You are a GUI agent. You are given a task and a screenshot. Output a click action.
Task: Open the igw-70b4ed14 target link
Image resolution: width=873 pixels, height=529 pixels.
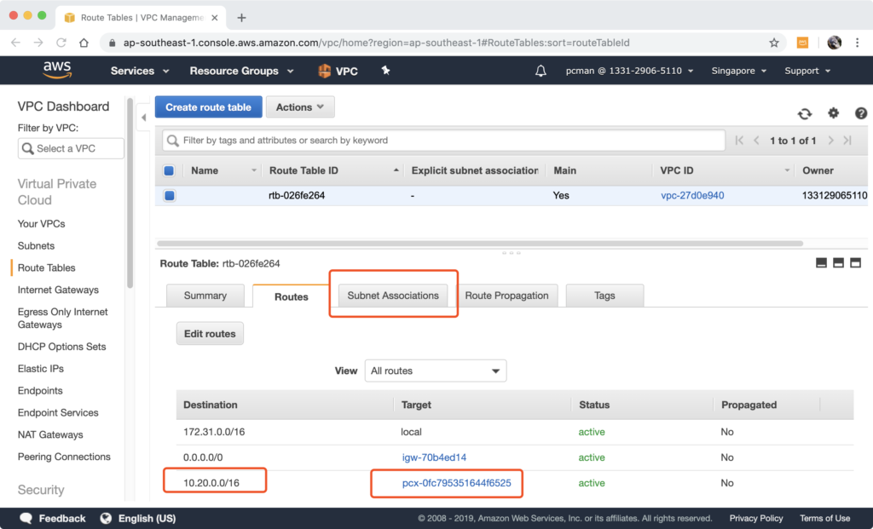point(434,457)
